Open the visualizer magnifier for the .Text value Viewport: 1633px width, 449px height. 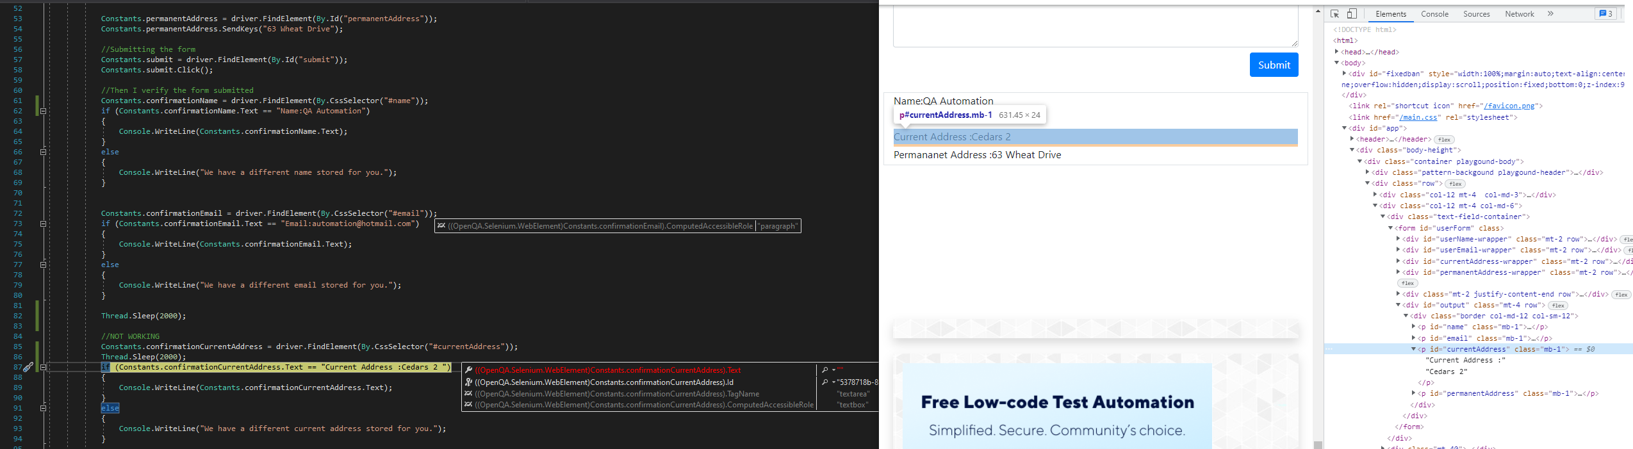[825, 370]
